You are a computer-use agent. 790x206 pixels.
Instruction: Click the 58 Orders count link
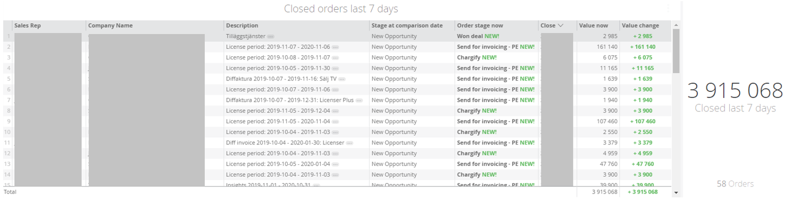[735, 184]
